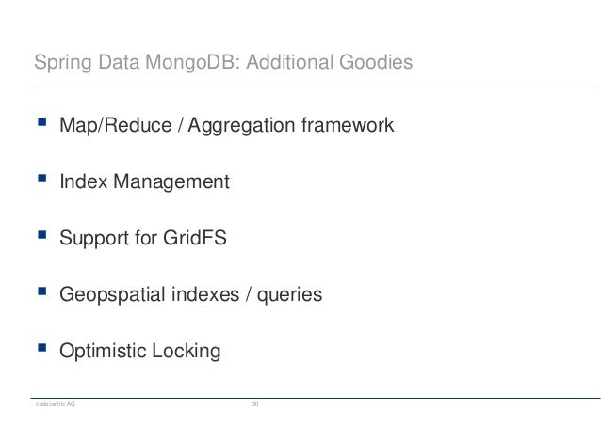Screen dimensions: 601x425
Task: Click the Index Management bullet text
Action: [x=144, y=181]
